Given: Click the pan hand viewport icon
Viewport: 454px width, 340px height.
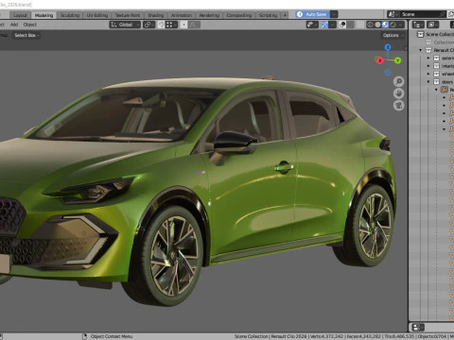Looking at the screenshot, I should tap(399, 93).
